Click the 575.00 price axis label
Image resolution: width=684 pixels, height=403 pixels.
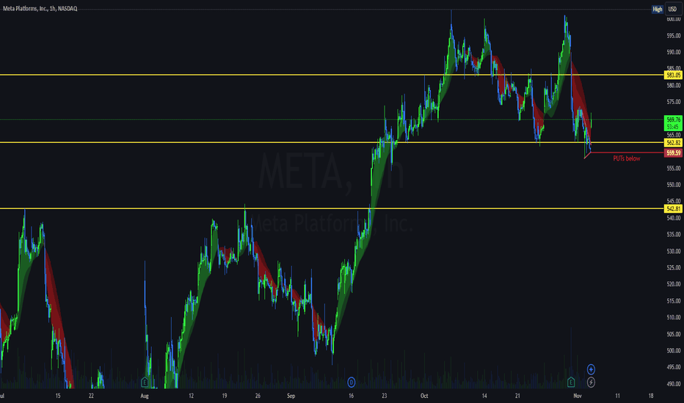click(x=674, y=102)
